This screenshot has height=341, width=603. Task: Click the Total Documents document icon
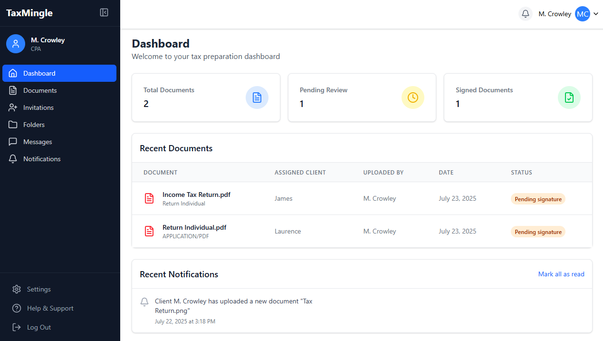(x=257, y=97)
